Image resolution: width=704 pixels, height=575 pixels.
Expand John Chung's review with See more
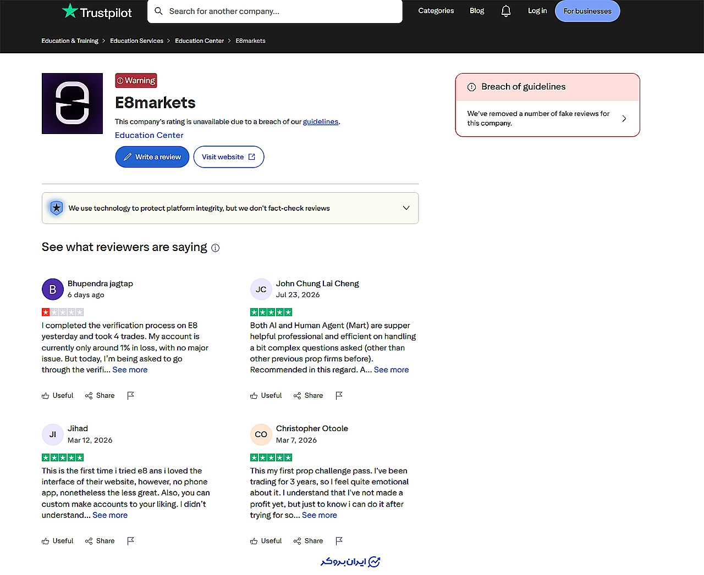[392, 370]
